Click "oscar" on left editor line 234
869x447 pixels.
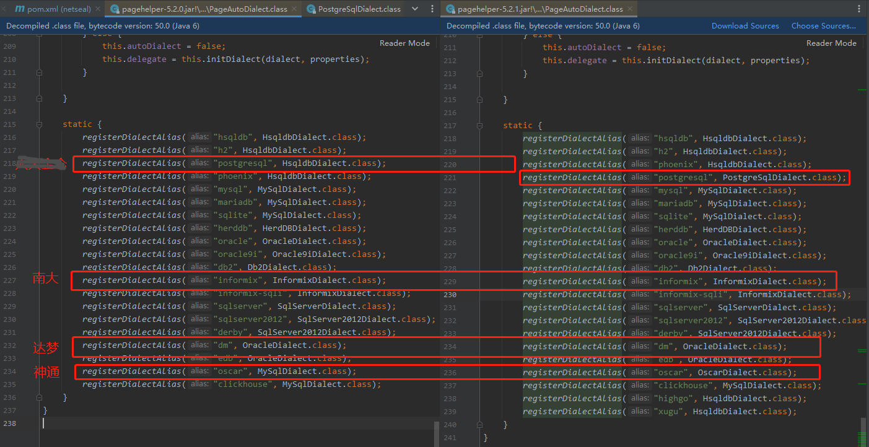pyautogui.click(x=230, y=371)
